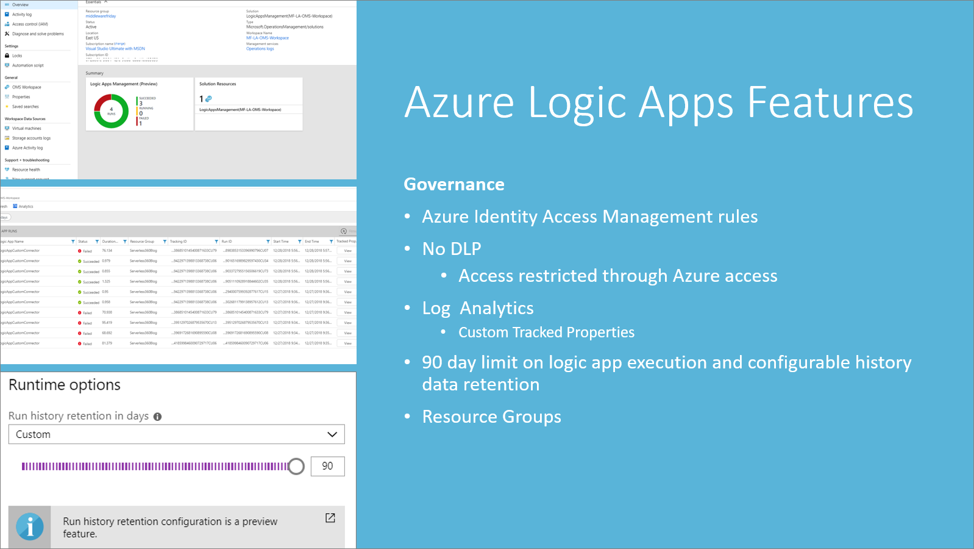Click the 68.692 duration cell
Image resolution: width=974 pixels, height=549 pixels.
(107, 333)
